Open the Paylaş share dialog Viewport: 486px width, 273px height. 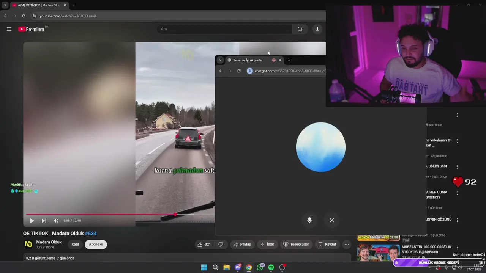pos(242,245)
